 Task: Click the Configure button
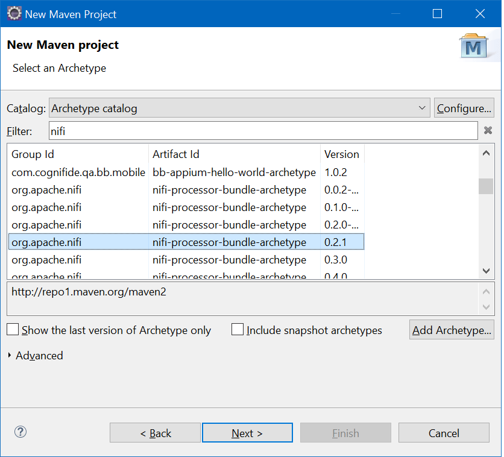464,107
